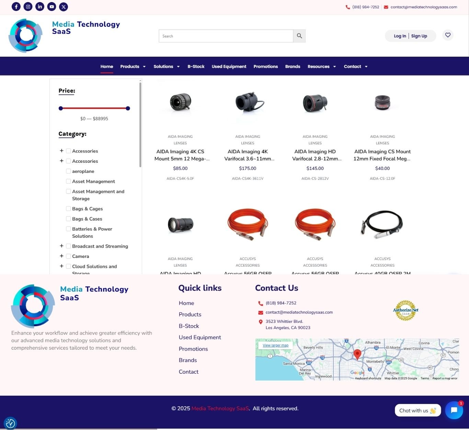The image size is (469, 430).
Task: Click the red map location marker
Action: [357, 354]
